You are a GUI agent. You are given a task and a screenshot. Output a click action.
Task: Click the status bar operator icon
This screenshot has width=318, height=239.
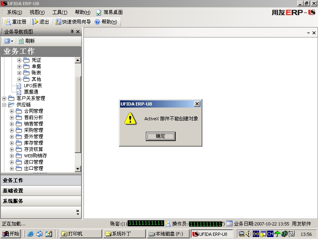(167, 223)
